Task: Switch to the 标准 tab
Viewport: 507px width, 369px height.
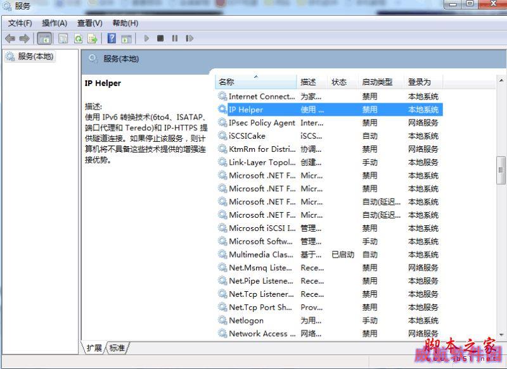Action: (x=117, y=347)
